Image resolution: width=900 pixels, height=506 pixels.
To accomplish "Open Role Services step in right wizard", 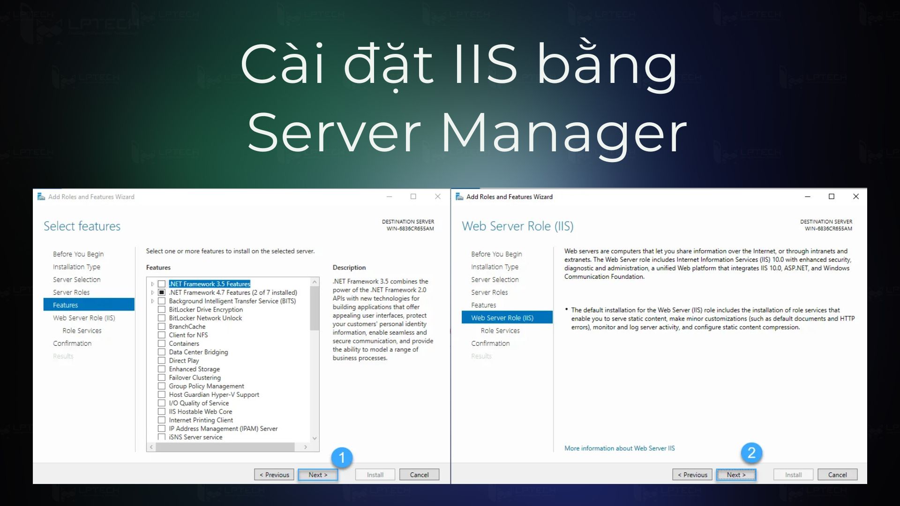I will pos(500,330).
